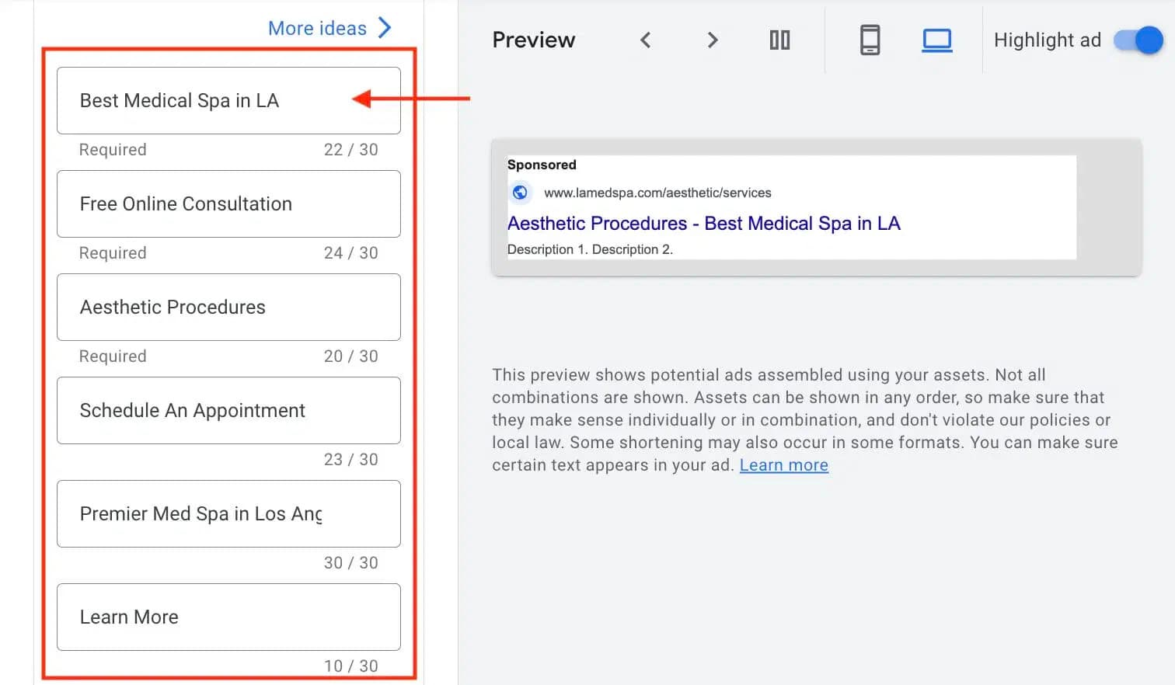Click the 23 / 30 character counter
Image resolution: width=1175 pixels, height=685 pixels.
350,460
